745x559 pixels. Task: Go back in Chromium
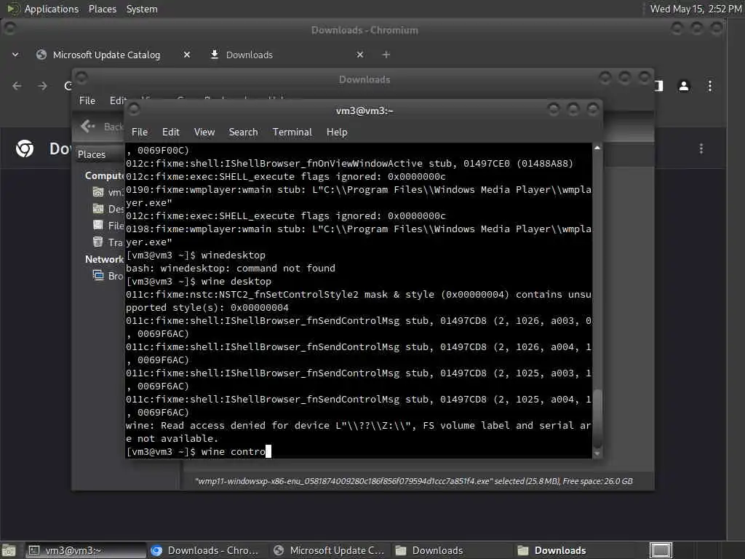point(17,86)
